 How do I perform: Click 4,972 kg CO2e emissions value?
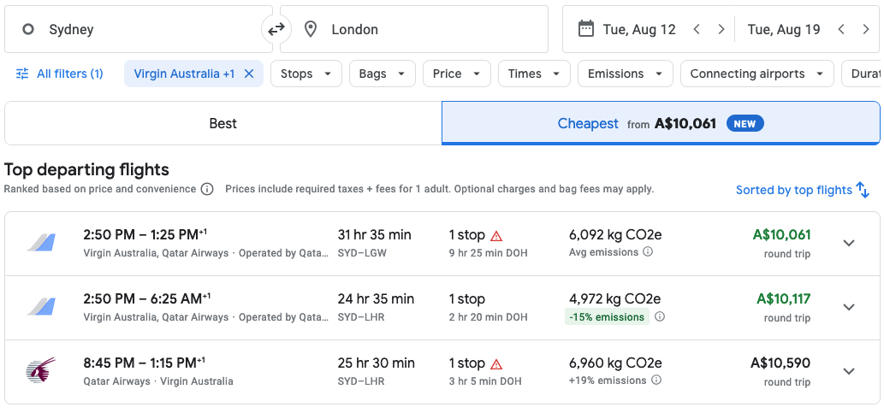coord(615,299)
